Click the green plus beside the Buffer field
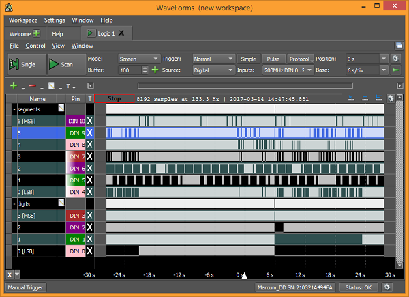This screenshot has width=409, height=297. 155,70
